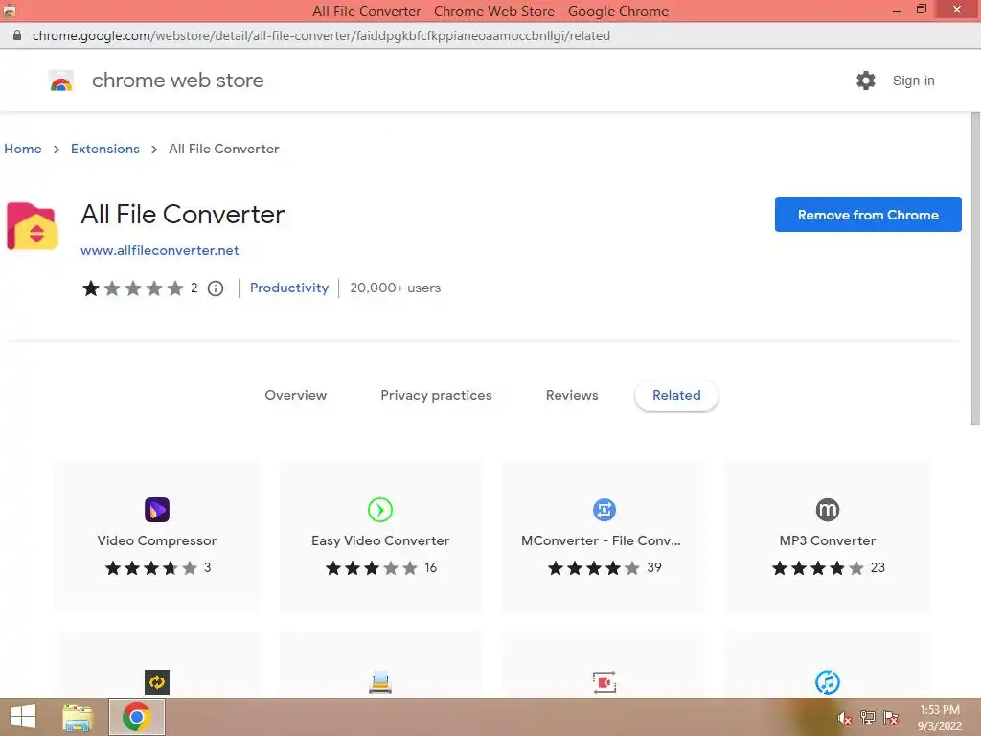Click the 20,000+ users text
Image resolution: width=981 pixels, height=736 pixels.
(x=396, y=287)
